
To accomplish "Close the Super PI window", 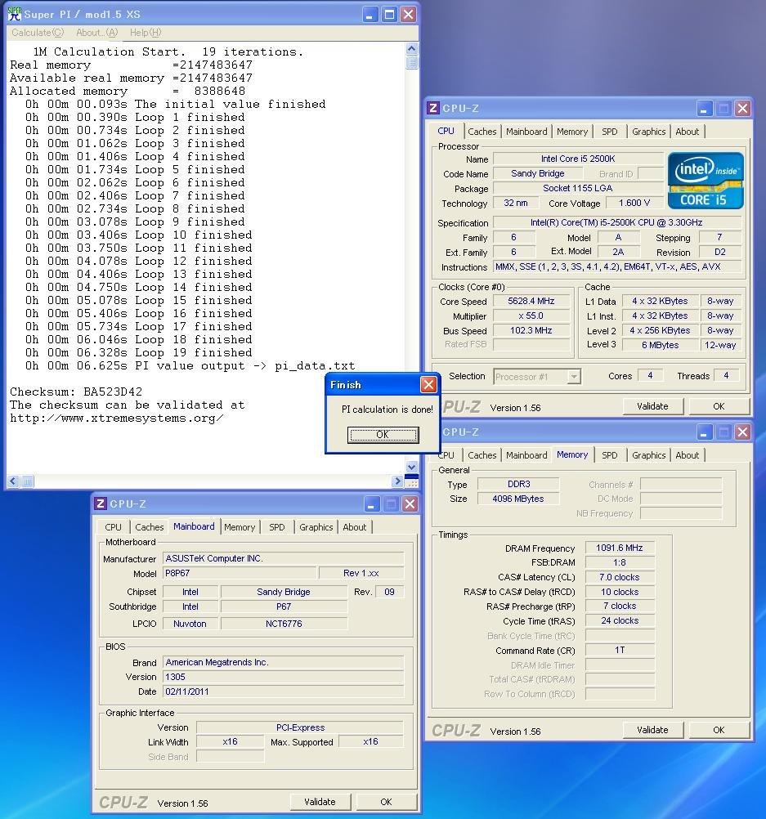I will (409, 14).
